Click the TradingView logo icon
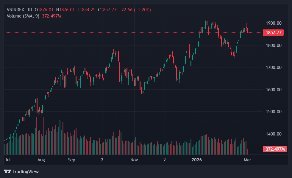Viewport: 292px width, 178px height. (x=7, y=171)
